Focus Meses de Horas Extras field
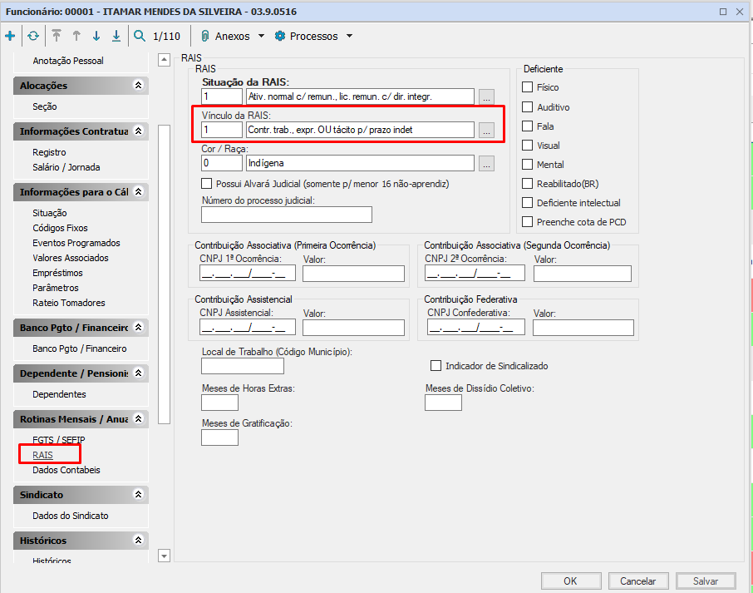 [x=219, y=403]
